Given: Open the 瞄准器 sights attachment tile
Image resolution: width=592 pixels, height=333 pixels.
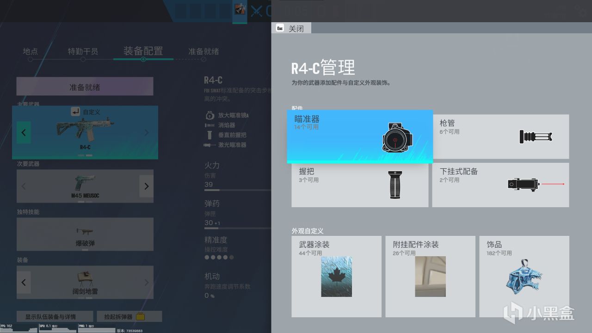Looking at the screenshot, I should [x=360, y=136].
